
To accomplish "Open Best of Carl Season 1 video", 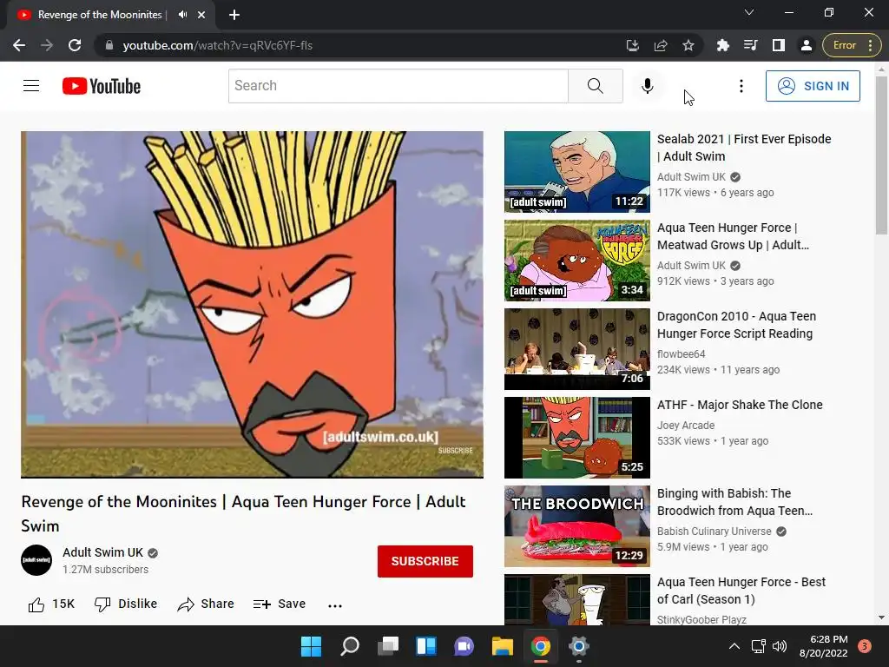I will click(741, 591).
